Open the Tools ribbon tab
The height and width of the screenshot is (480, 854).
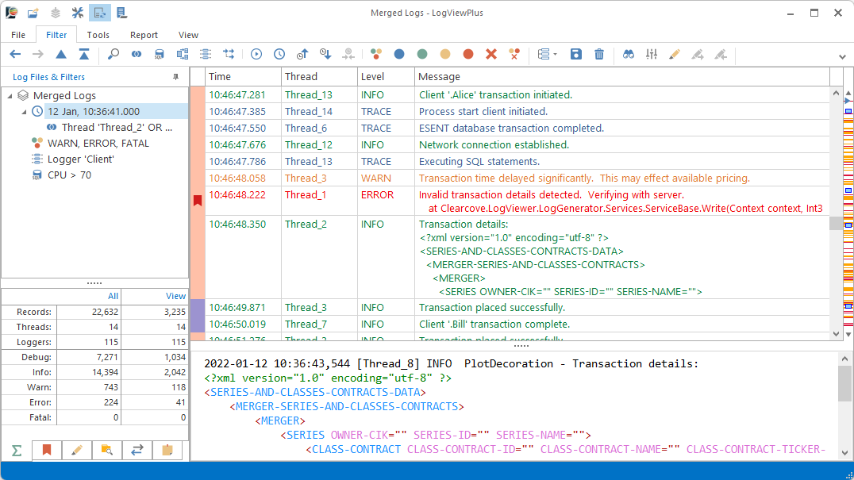point(98,35)
